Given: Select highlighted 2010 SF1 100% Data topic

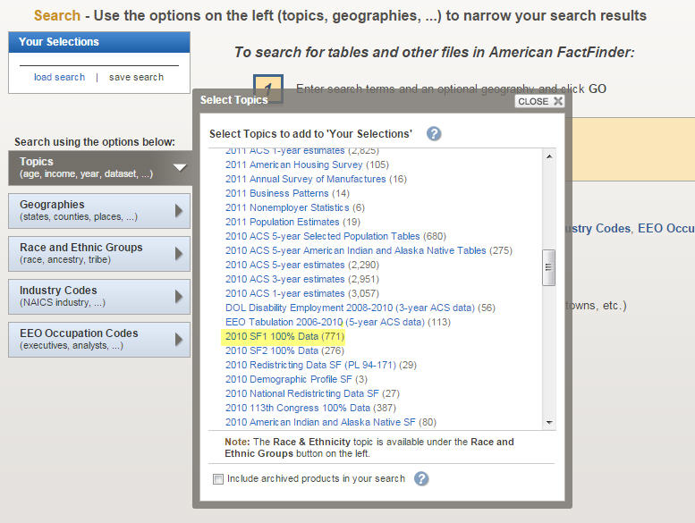Looking at the screenshot, I should coord(272,336).
